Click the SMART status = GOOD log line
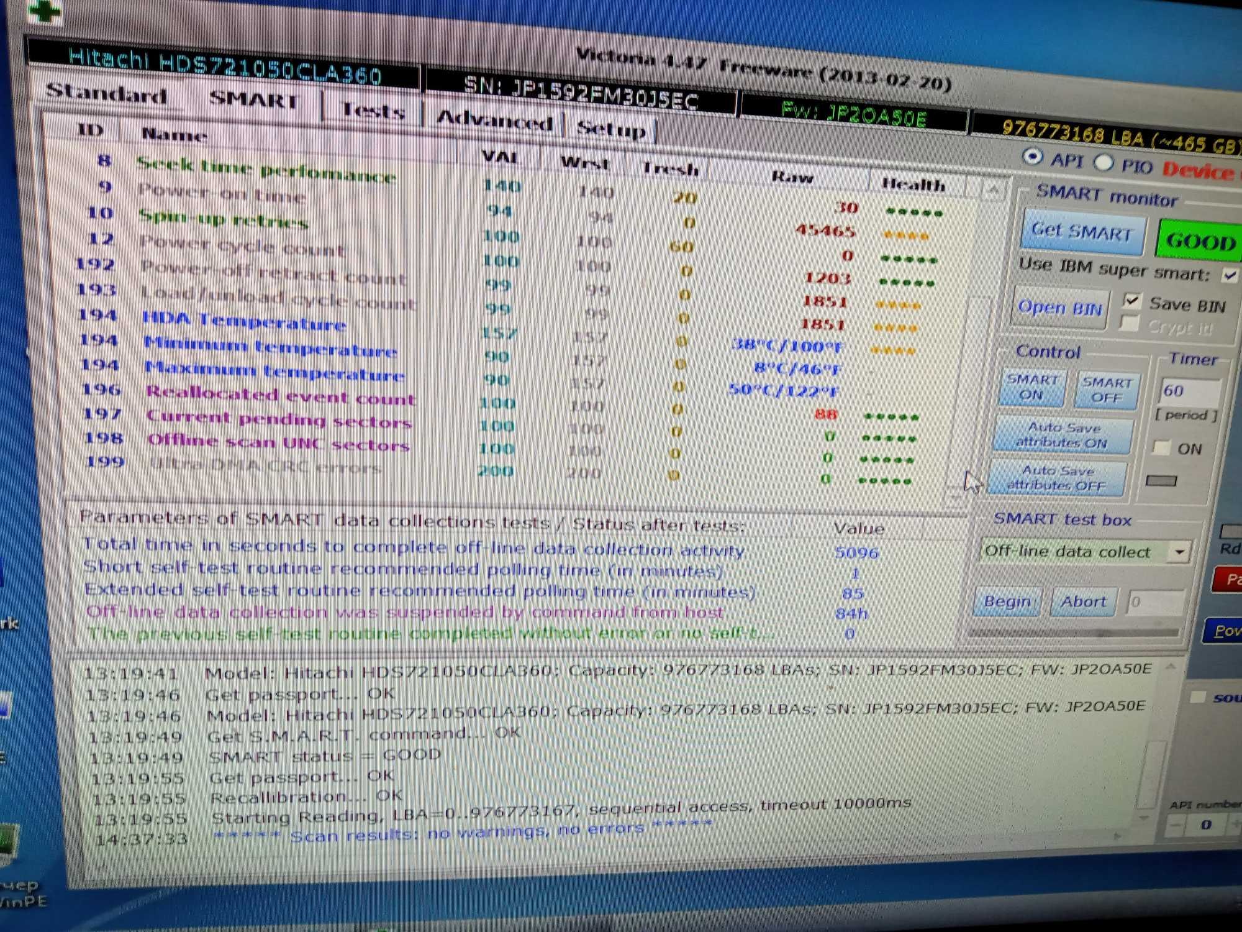This screenshot has height=932, width=1242. click(x=324, y=756)
